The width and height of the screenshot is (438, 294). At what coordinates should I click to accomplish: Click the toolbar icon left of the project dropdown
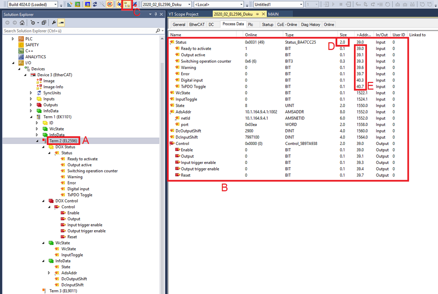click(x=135, y=4)
